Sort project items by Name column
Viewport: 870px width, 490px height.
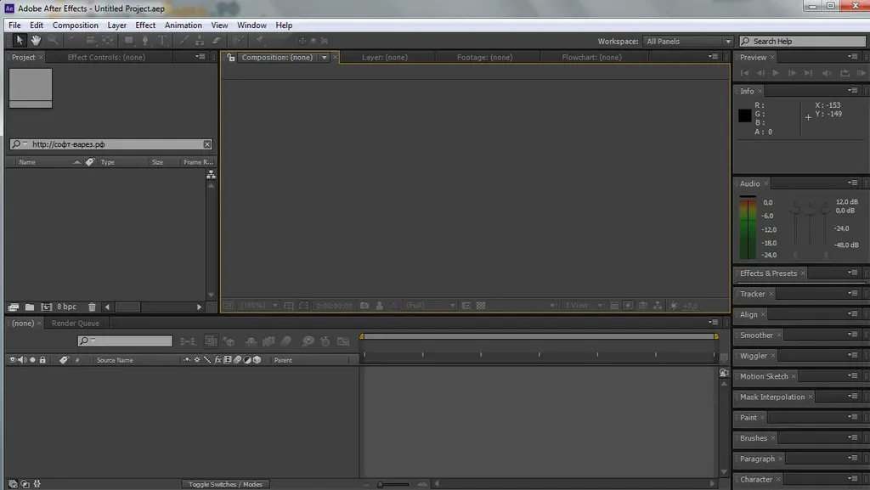point(27,162)
